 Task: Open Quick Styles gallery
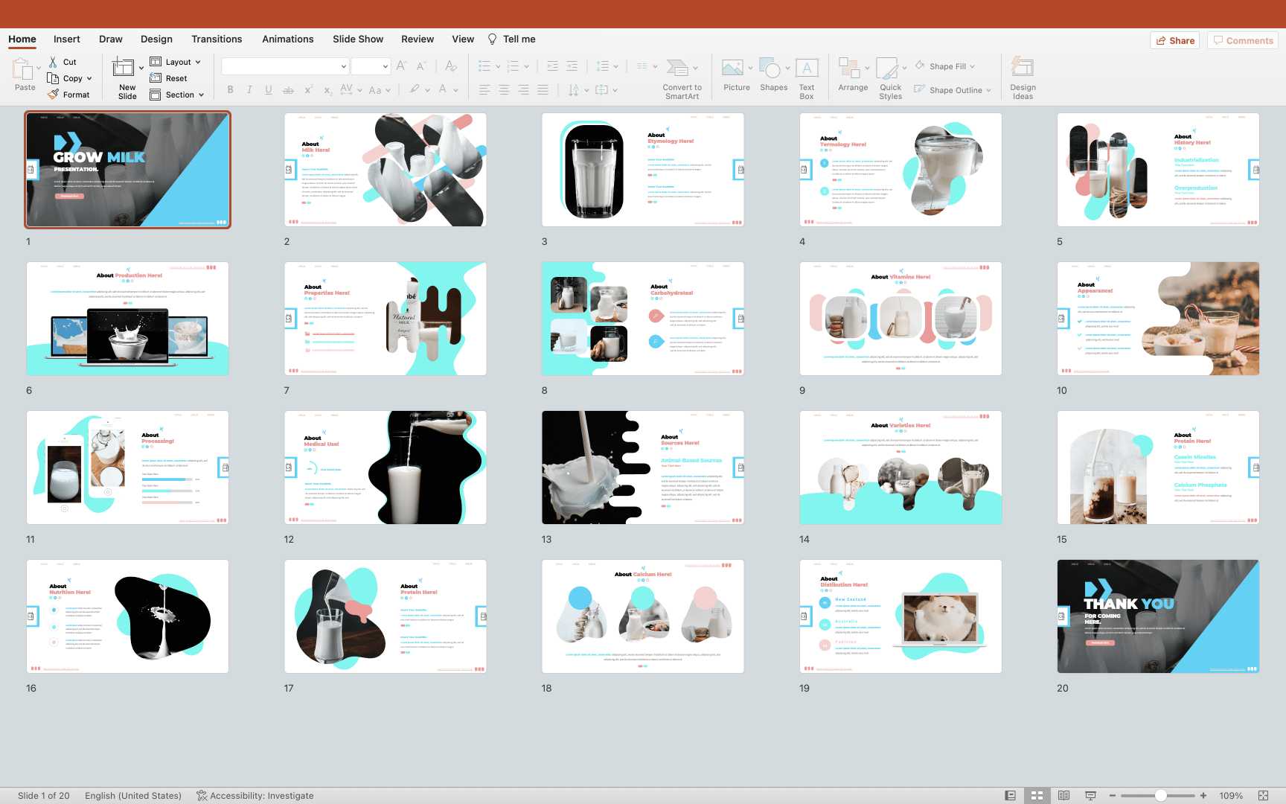[887, 68]
